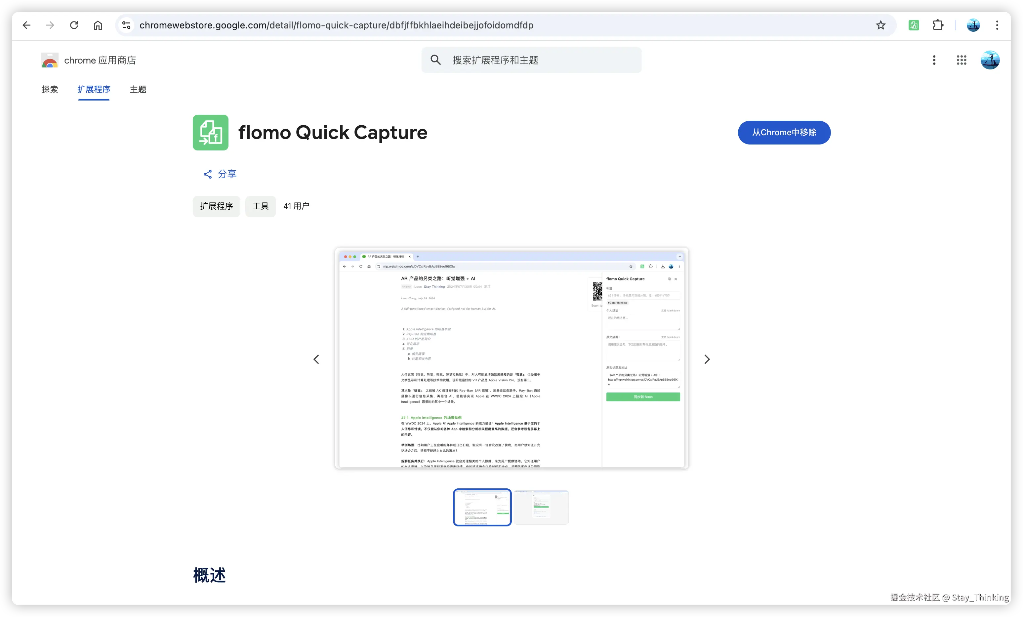The height and width of the screenshot is (617, 1023).
Task: Show next screenshot with right chevron
Action: click(707, 359)
